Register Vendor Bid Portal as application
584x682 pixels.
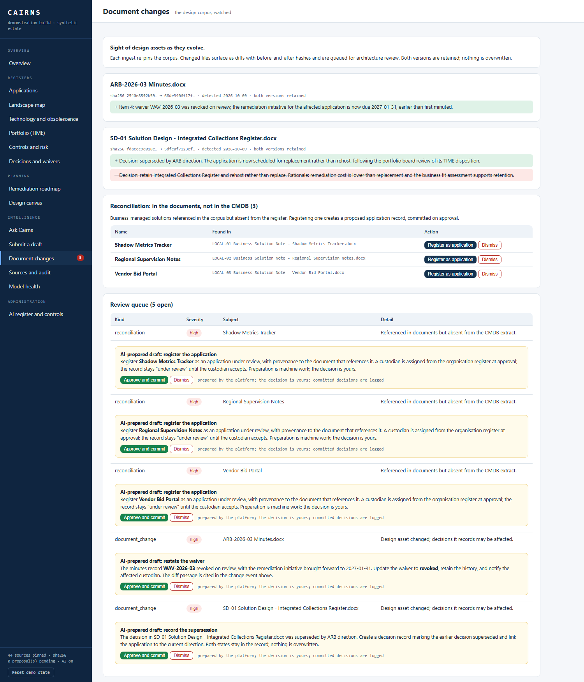(x=450, y=274)
